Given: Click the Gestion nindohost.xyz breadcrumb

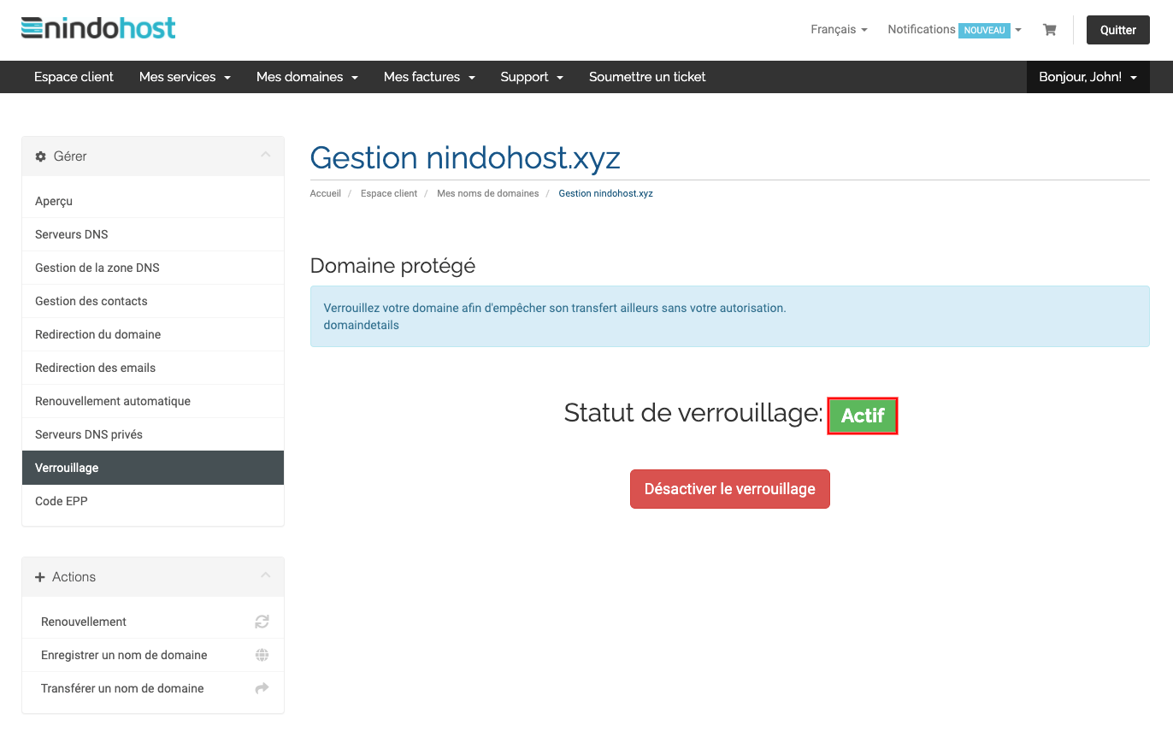Looking at the screenshot, I should (606, 193).
